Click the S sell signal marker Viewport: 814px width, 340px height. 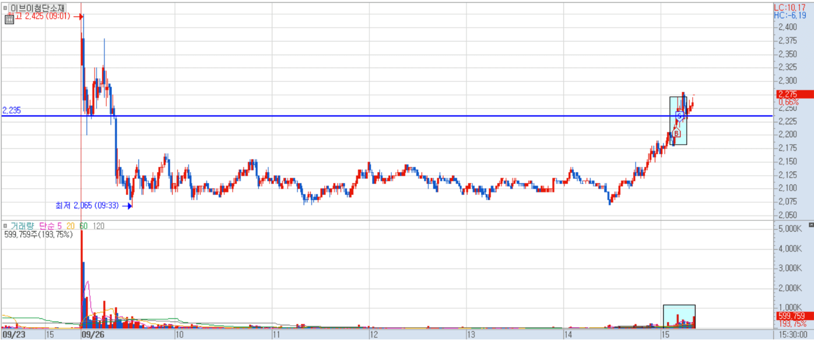(679, 115)
